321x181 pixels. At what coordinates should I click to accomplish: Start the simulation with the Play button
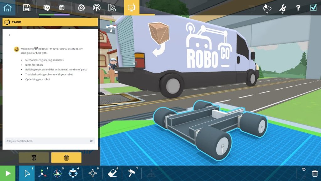8,173
